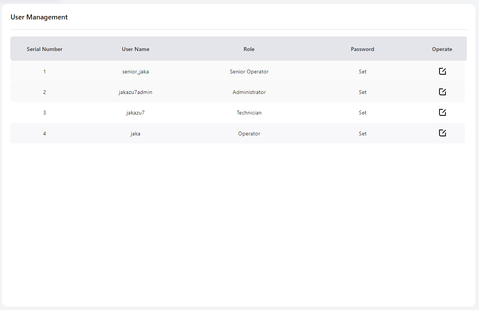
Task: Select the senior_jaka user name cell
Action: [x=135, y=72]
